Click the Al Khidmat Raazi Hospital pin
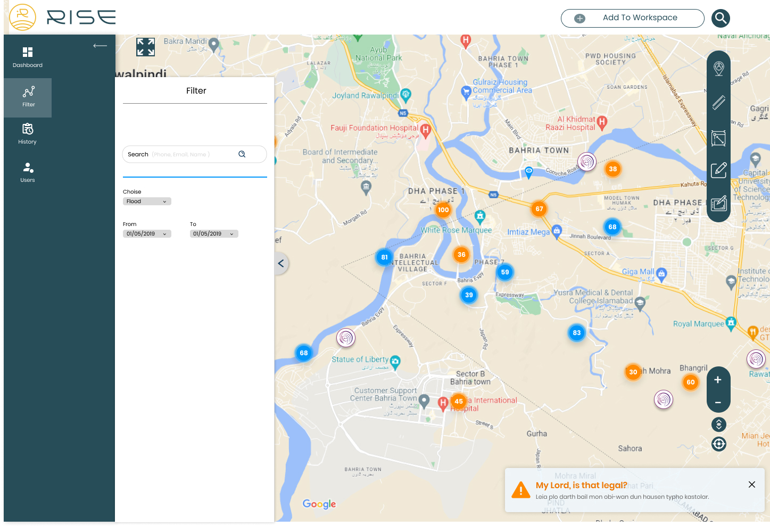770x527 pixels. [x=602, y=122]
